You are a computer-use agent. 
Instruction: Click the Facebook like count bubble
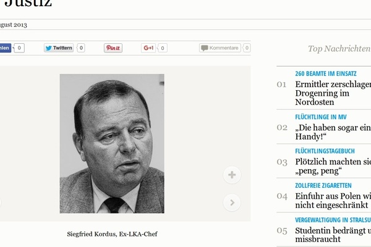point(19,48)
